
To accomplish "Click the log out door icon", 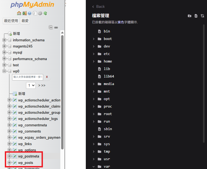I will pyautogui.click(x=24, y=13).
